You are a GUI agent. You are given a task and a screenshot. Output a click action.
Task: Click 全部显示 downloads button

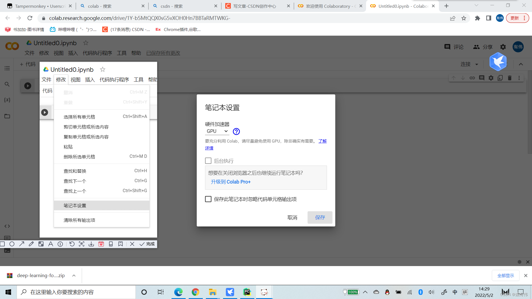tap(506, 276)
